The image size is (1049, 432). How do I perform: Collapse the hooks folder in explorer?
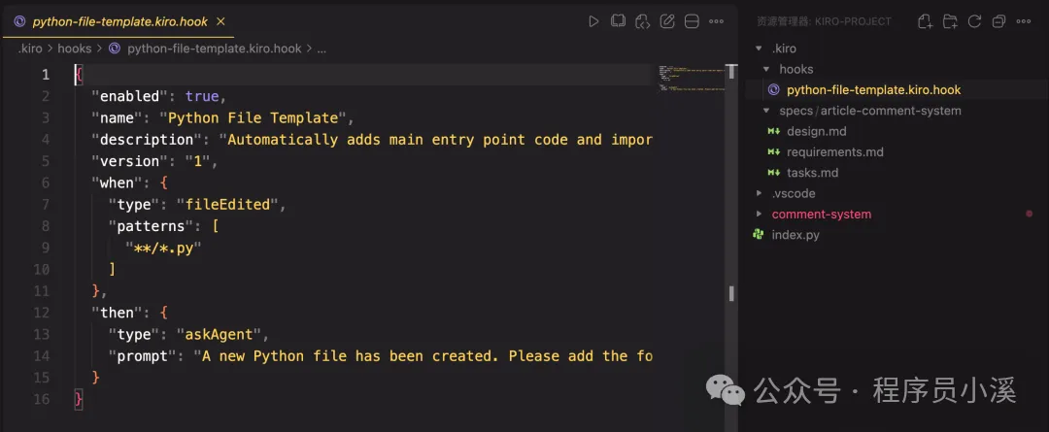(x=766, y=69)
